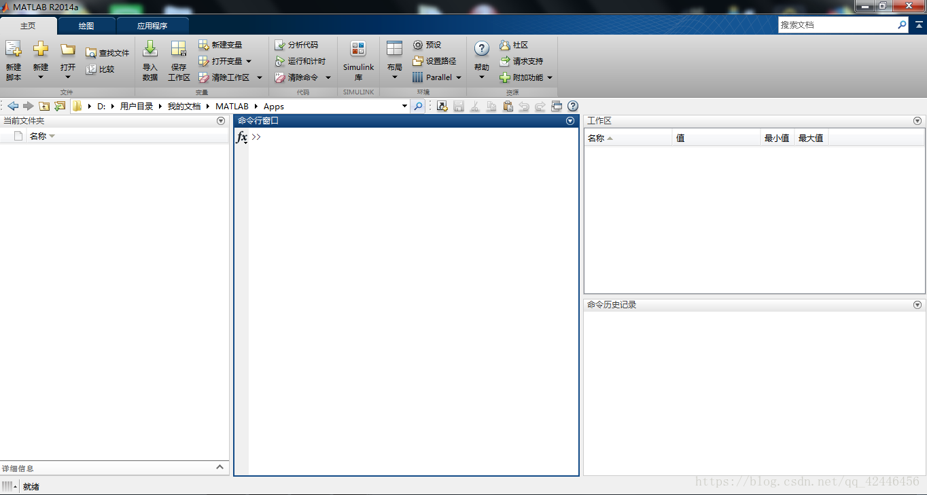Click 附加功能 add-ons button
The height and width of the screenshot is (495, 927).
[521, 77]
